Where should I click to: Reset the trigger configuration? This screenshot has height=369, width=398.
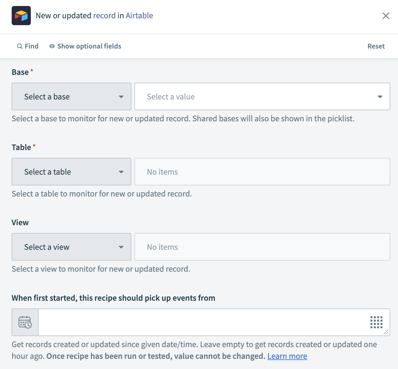pos(376,46)
